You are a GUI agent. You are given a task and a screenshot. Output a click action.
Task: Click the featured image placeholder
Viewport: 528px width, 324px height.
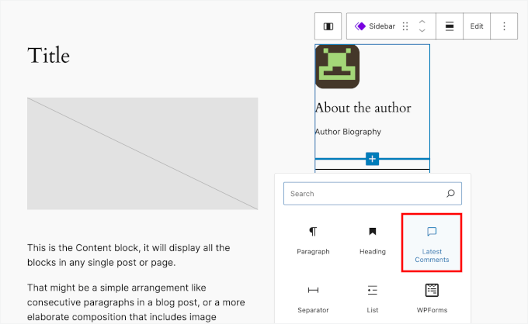point(142,153)
